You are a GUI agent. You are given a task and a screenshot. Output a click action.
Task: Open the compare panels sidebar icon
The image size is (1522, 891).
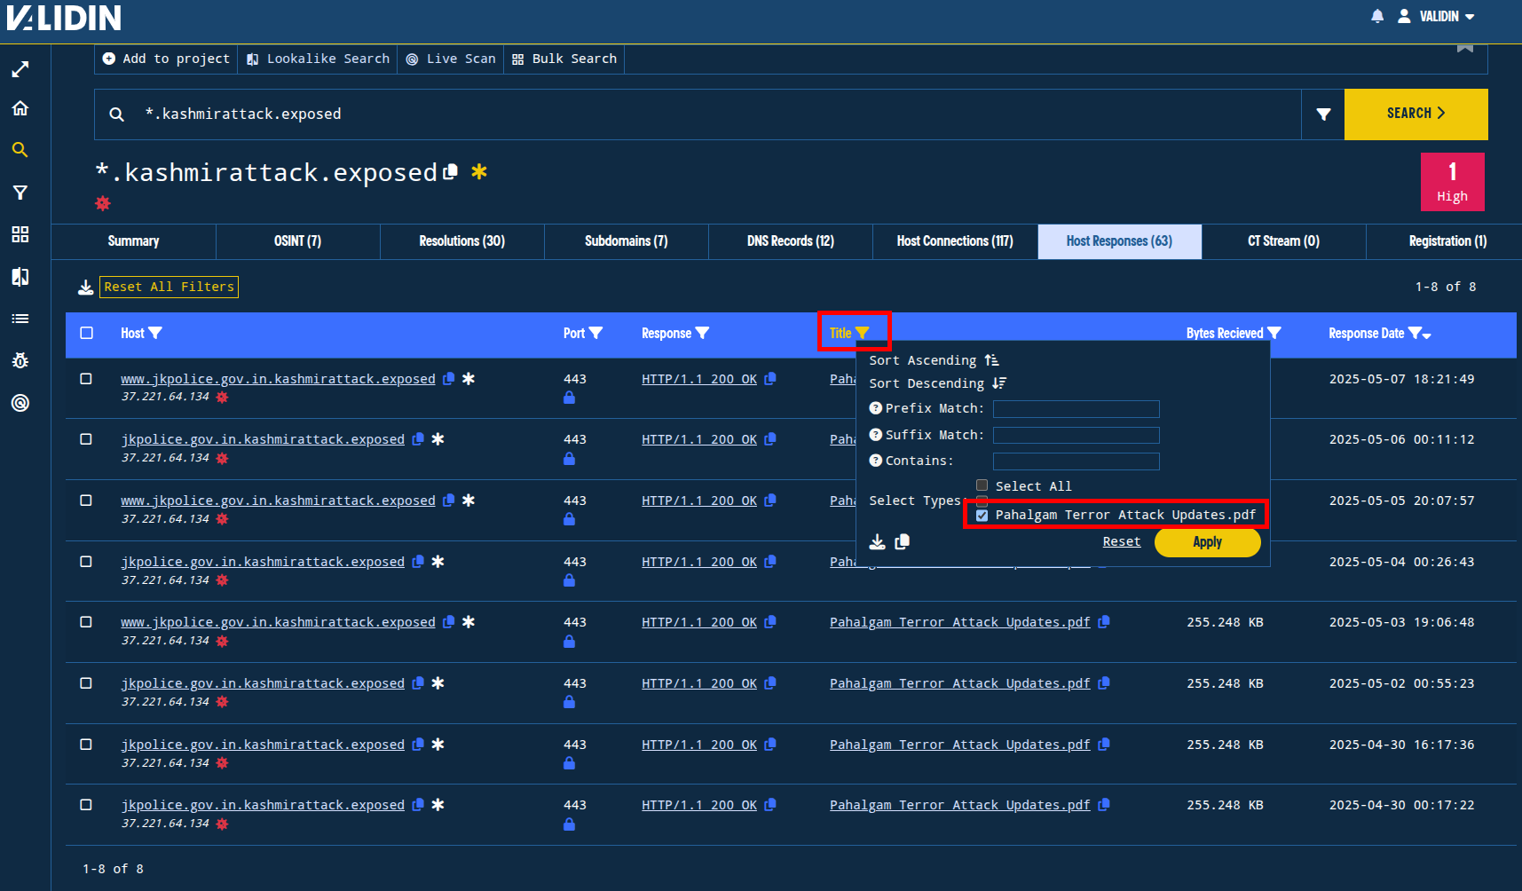pos(20,277)
